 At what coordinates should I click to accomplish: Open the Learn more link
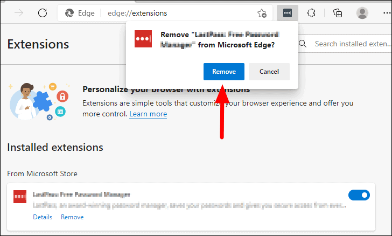tap(148, 114)
